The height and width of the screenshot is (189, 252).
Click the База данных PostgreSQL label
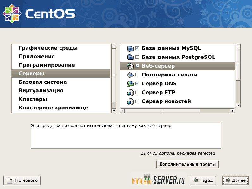[178, 57]
